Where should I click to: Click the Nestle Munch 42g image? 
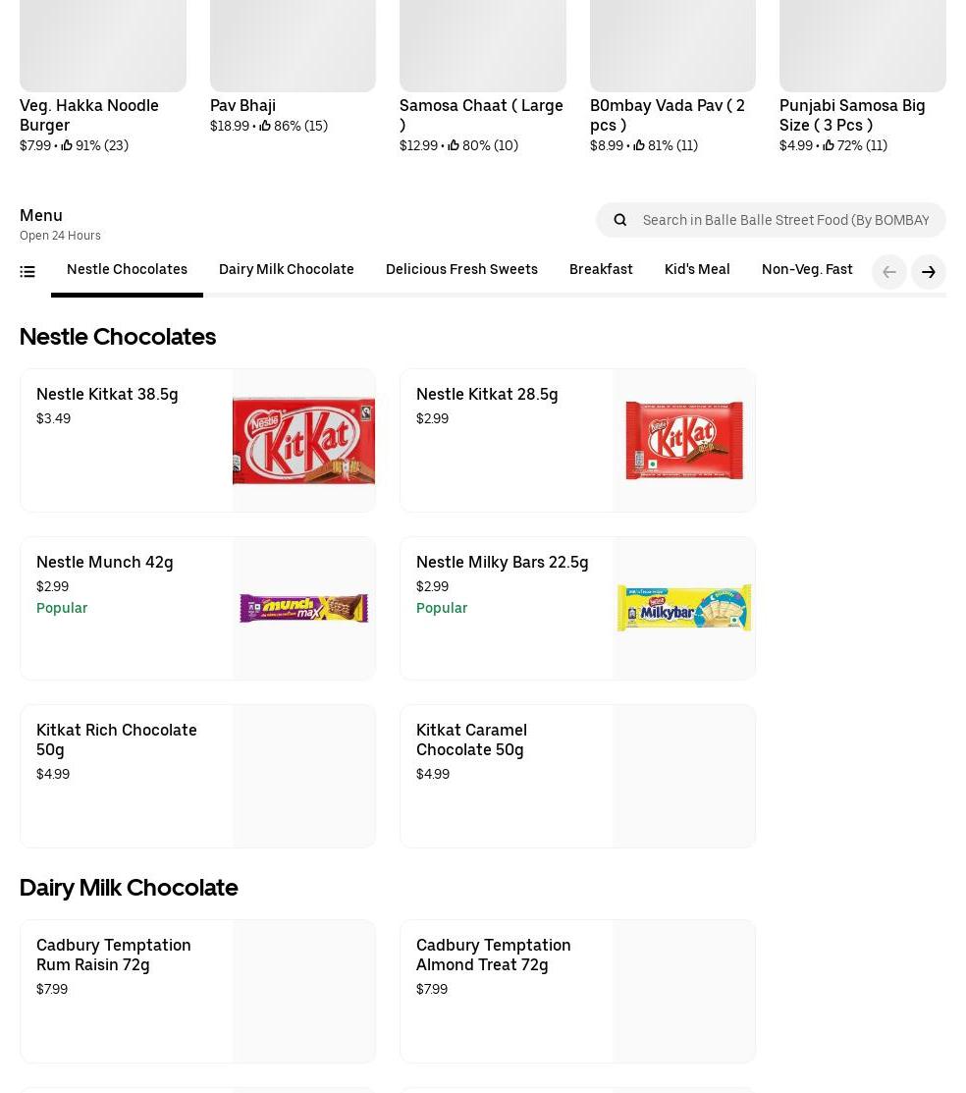point(303,608)
